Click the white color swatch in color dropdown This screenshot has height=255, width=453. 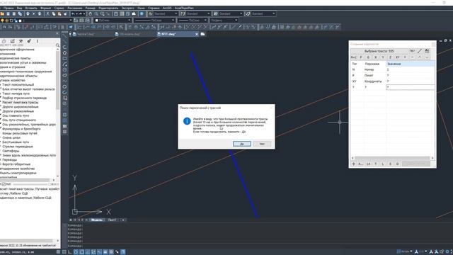(97, 21)
